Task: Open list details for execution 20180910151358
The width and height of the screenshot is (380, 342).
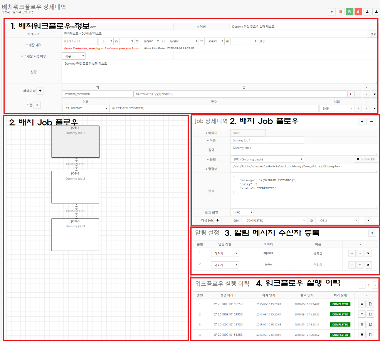Action: [362, 335]
